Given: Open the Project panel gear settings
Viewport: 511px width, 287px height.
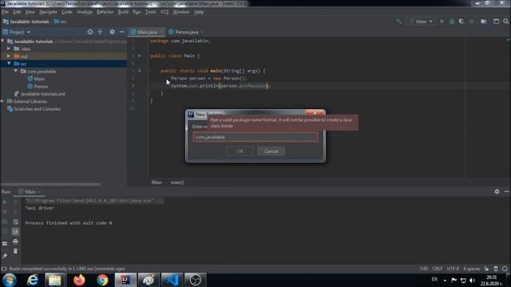Looking at the screenshot, I should pyautogui.click(x=112, y=32).
